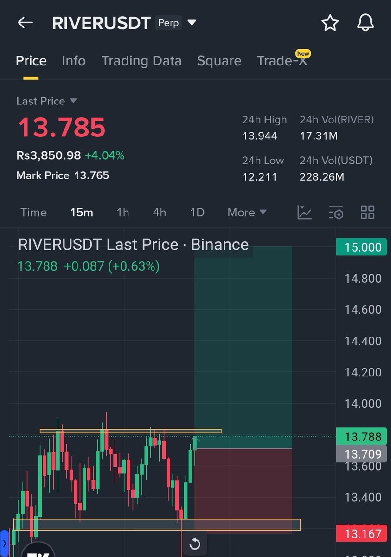Image resolution: width=391 pixels, height=557 pixels.
Task: Open the multi-chart grid layout icon
Action: point(367,213)
